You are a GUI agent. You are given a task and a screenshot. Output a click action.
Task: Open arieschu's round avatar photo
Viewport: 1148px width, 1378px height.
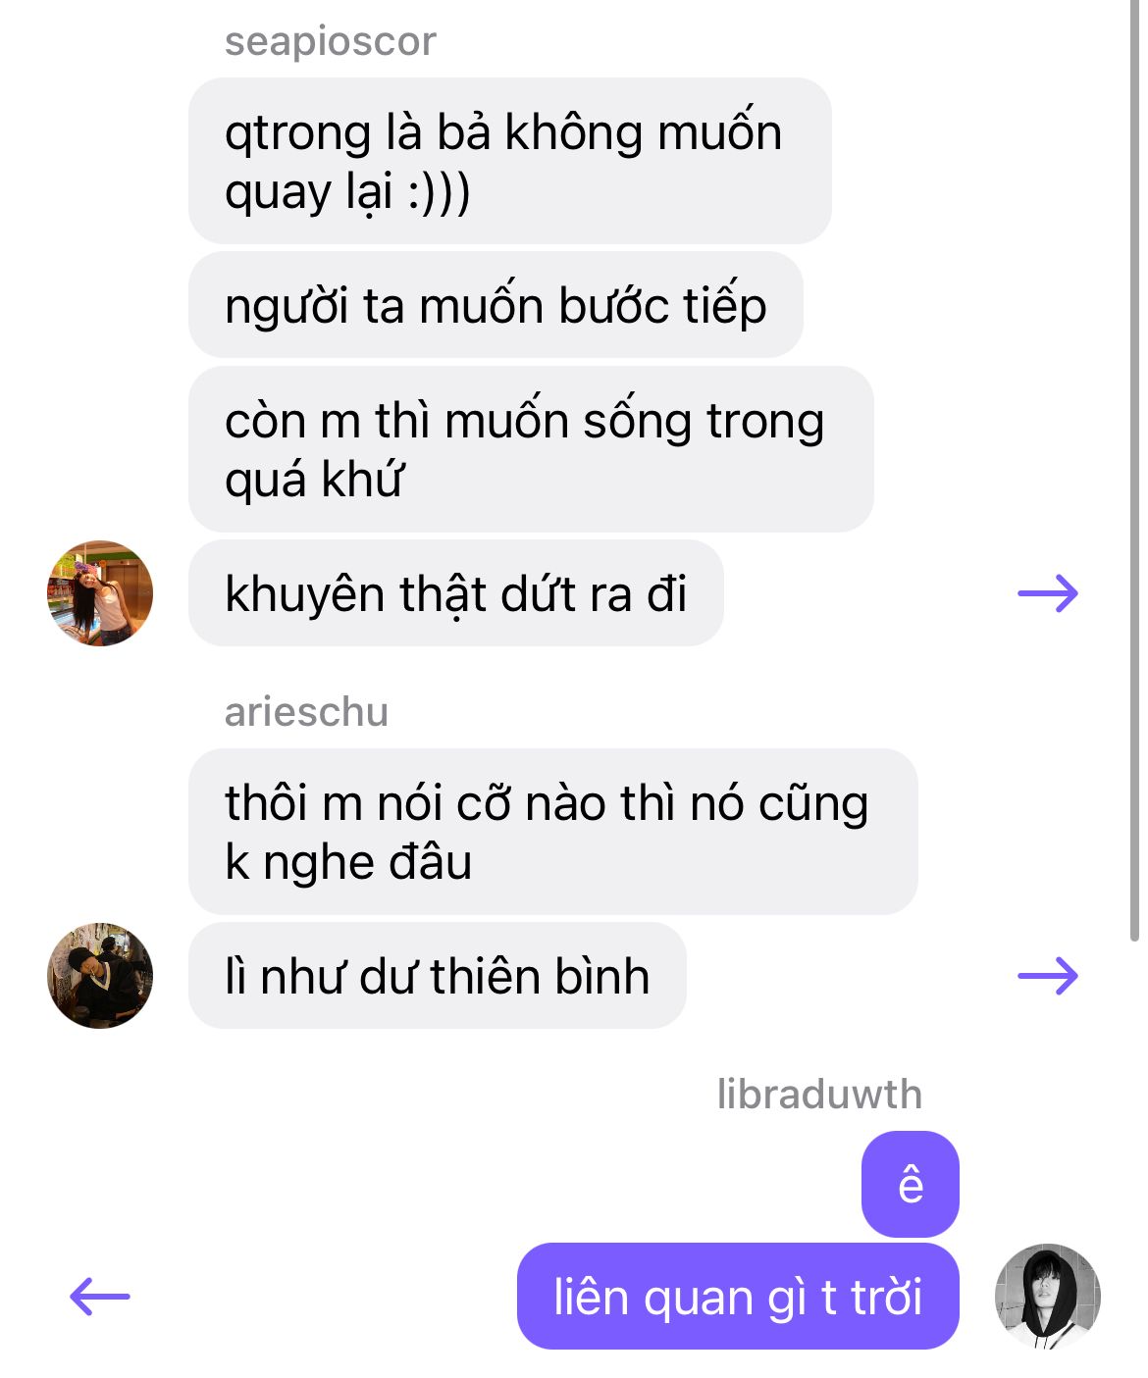(x=100, y=976)
